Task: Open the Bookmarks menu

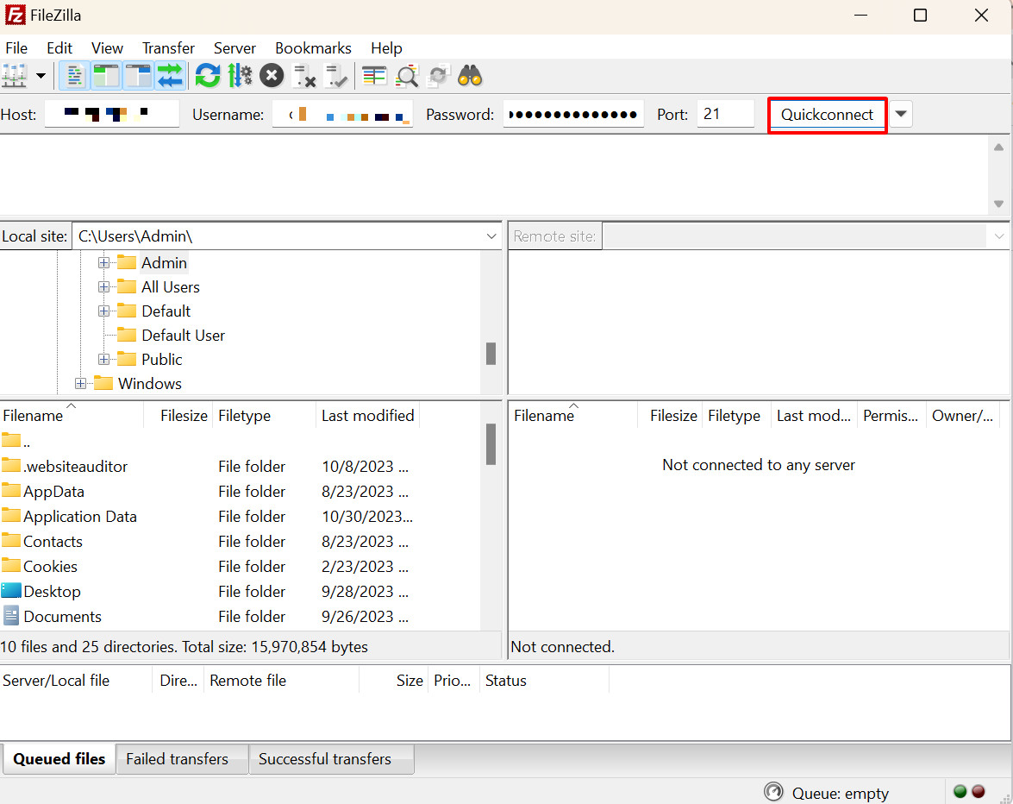Action: (x=313, y=48)
